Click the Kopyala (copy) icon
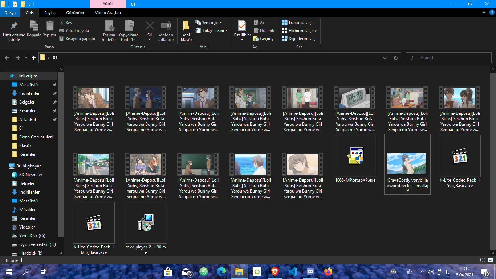Screen dimensions: 496x279 tap(34, 26)
